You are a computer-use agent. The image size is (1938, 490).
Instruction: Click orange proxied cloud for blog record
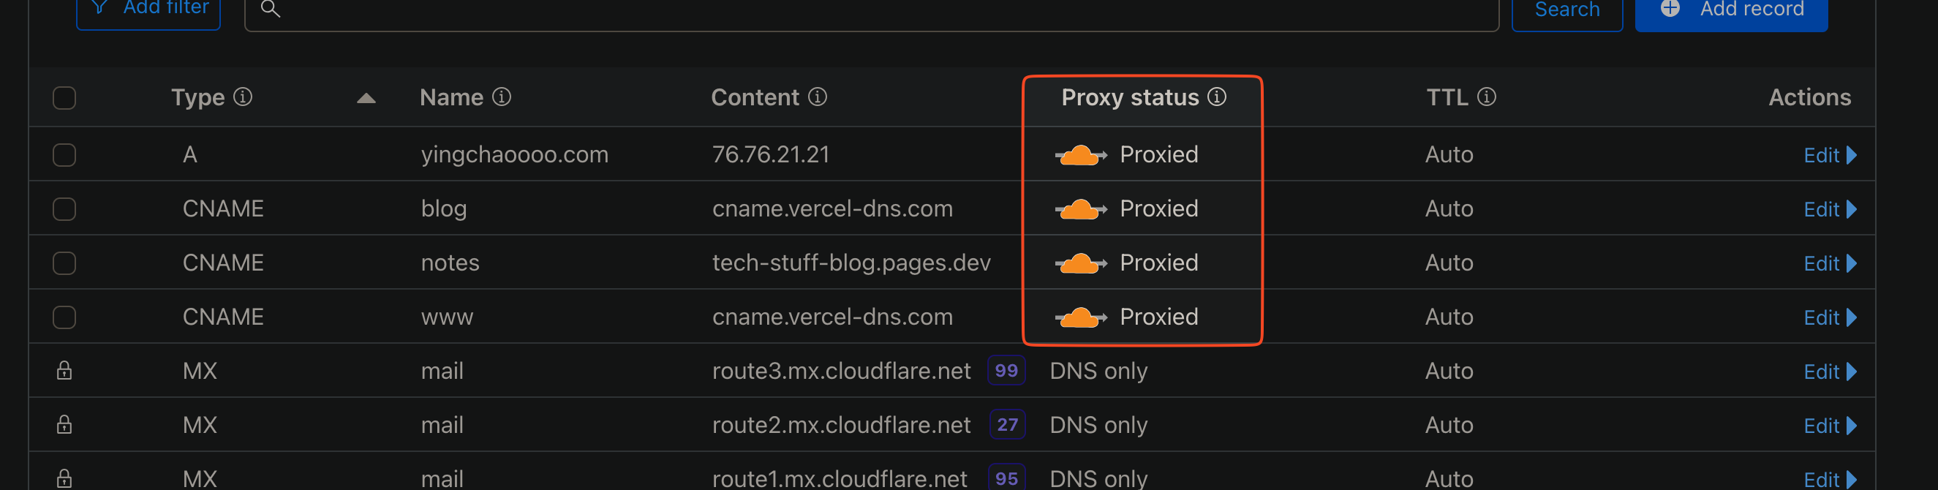pyautogui.click(x=1080, y=209)
